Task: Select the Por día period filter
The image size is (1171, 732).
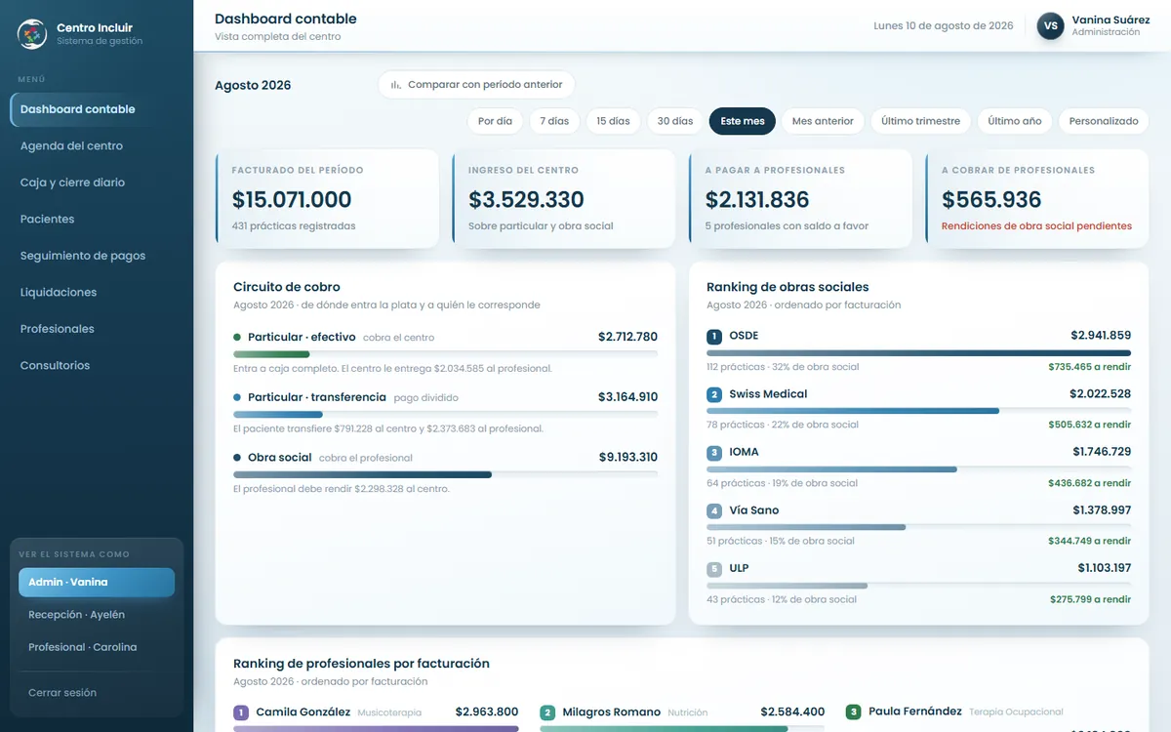Action: 495,121
